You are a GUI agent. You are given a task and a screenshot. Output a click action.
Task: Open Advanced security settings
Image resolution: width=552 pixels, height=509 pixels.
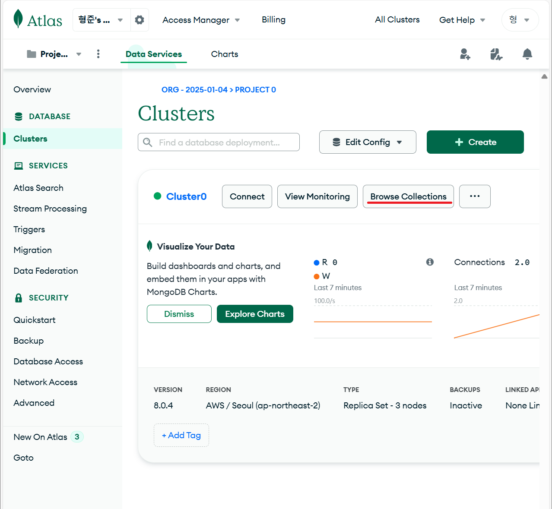[34, 403]
